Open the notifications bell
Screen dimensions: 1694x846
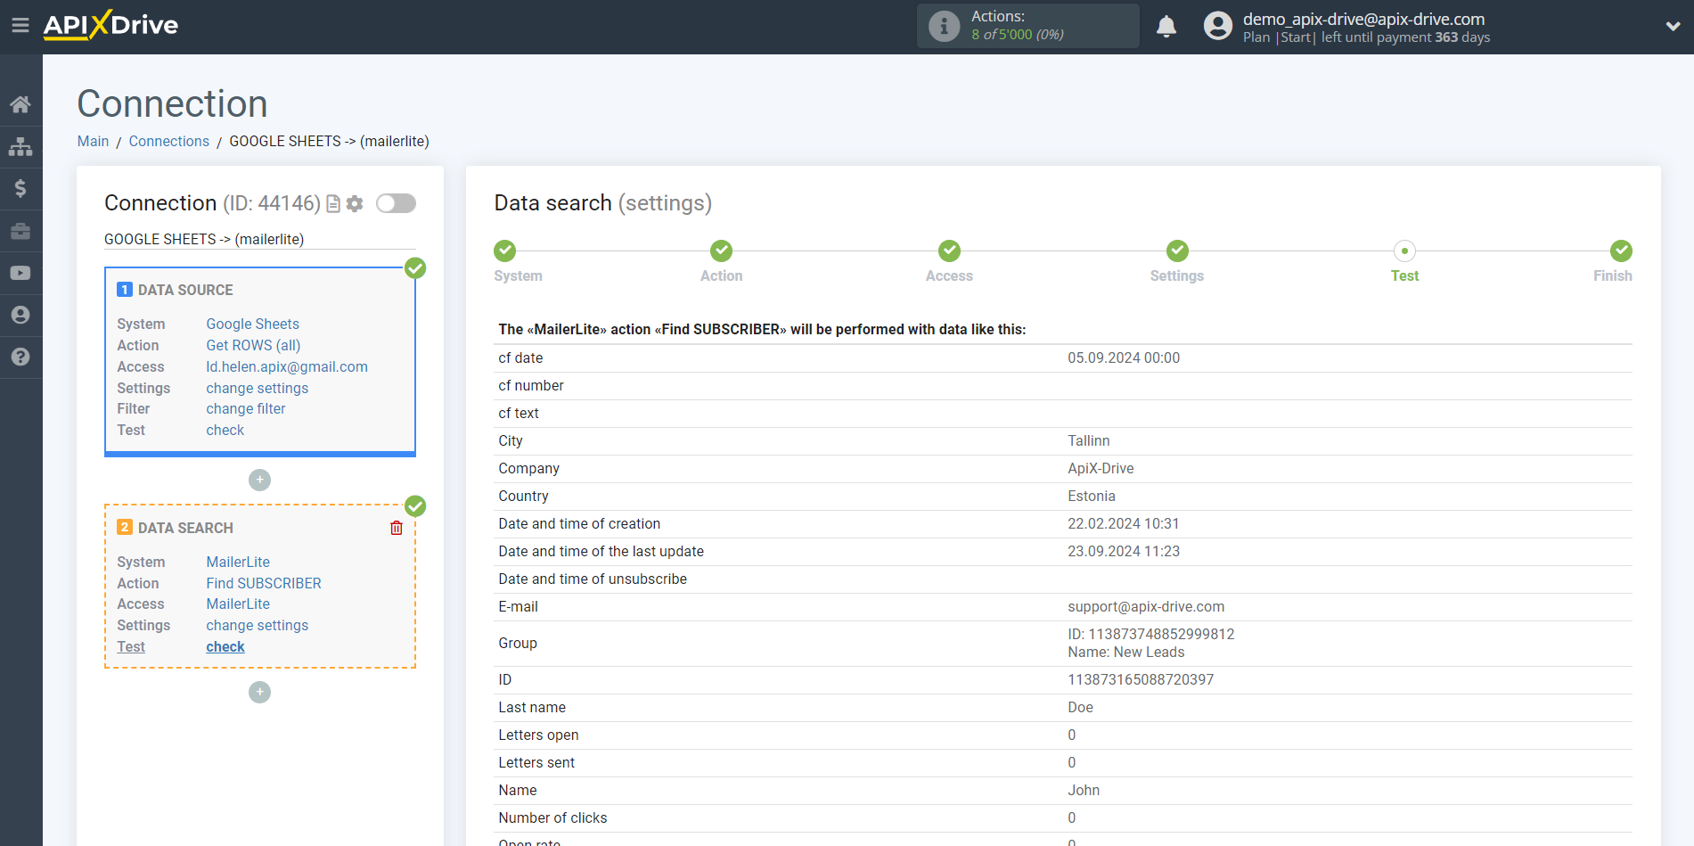[1166, 26]
